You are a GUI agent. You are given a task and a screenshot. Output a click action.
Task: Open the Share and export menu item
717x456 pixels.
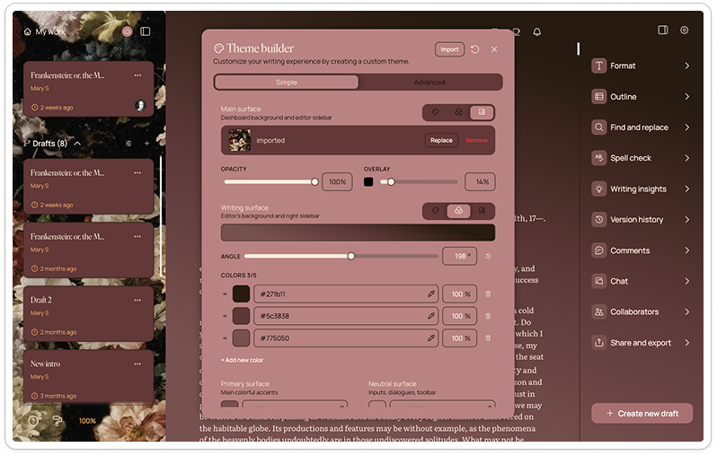point(642,343)
